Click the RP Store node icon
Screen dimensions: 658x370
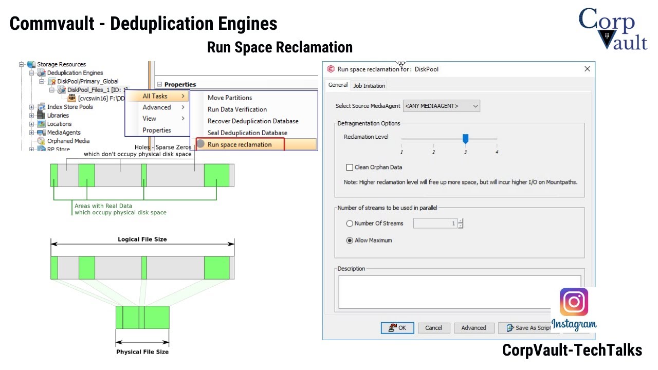(41, 149)
